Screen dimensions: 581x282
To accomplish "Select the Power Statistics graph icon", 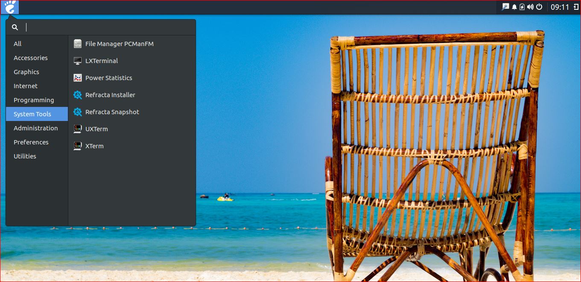I will (x=78, y=78).
